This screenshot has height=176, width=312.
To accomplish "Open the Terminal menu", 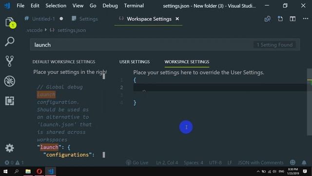I will click(x=134, y=5).
